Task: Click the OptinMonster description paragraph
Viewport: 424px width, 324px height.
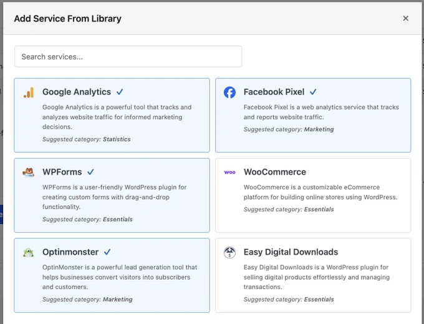Action: coord(120,277)
